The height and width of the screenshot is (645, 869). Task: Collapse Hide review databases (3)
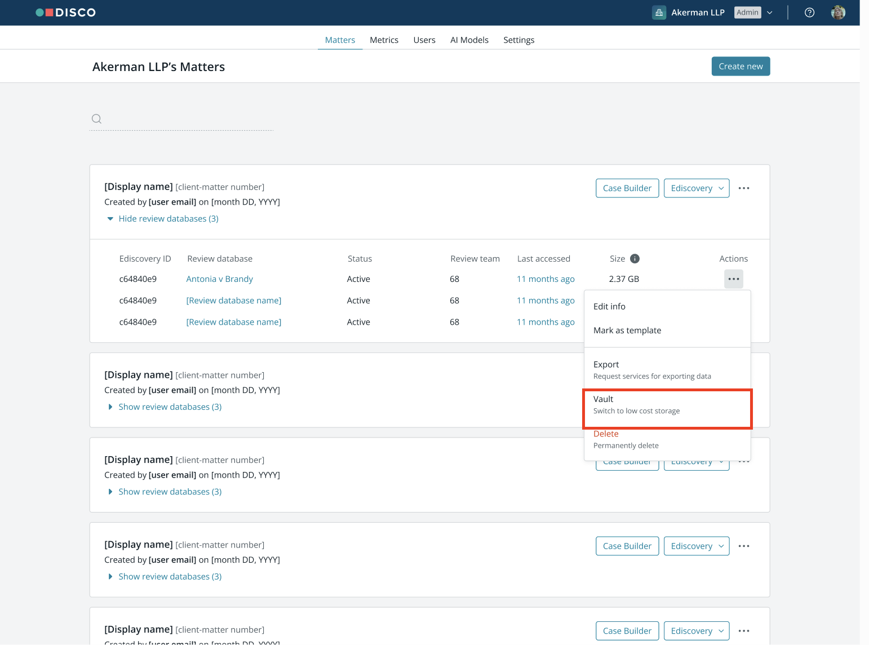pos(163,219)
